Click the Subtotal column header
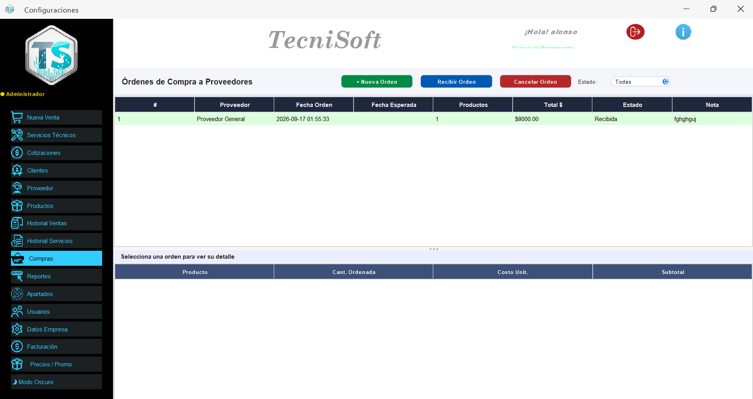The height and width of the screenshot is (399, 753). point(673,272)
